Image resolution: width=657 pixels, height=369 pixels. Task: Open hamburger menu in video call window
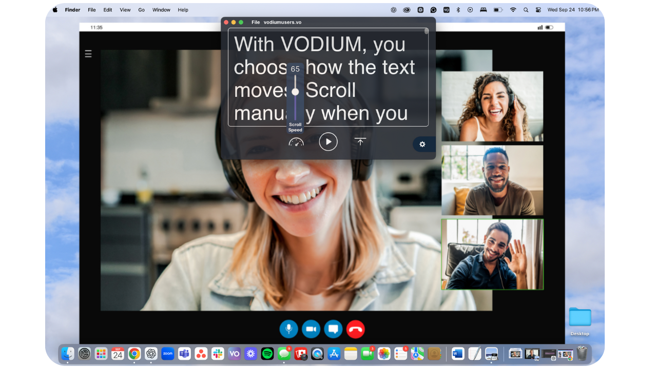point(88,53)
